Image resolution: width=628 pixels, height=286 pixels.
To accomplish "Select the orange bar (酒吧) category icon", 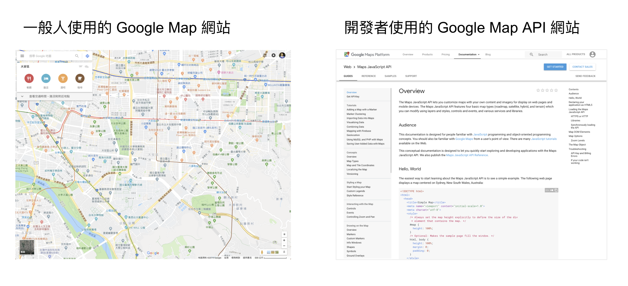I will (x=63, y=78).
